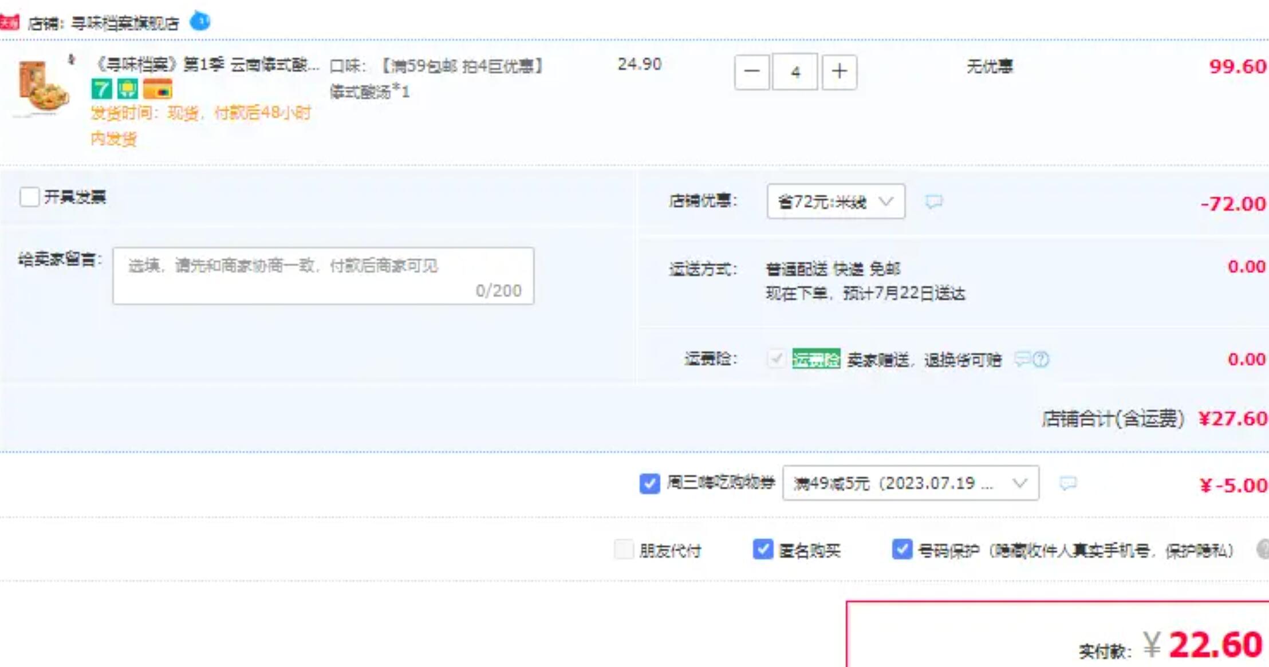The image size is (1269, 667).
Task: Click the green 7-day return badge
Action: (101, 89)
